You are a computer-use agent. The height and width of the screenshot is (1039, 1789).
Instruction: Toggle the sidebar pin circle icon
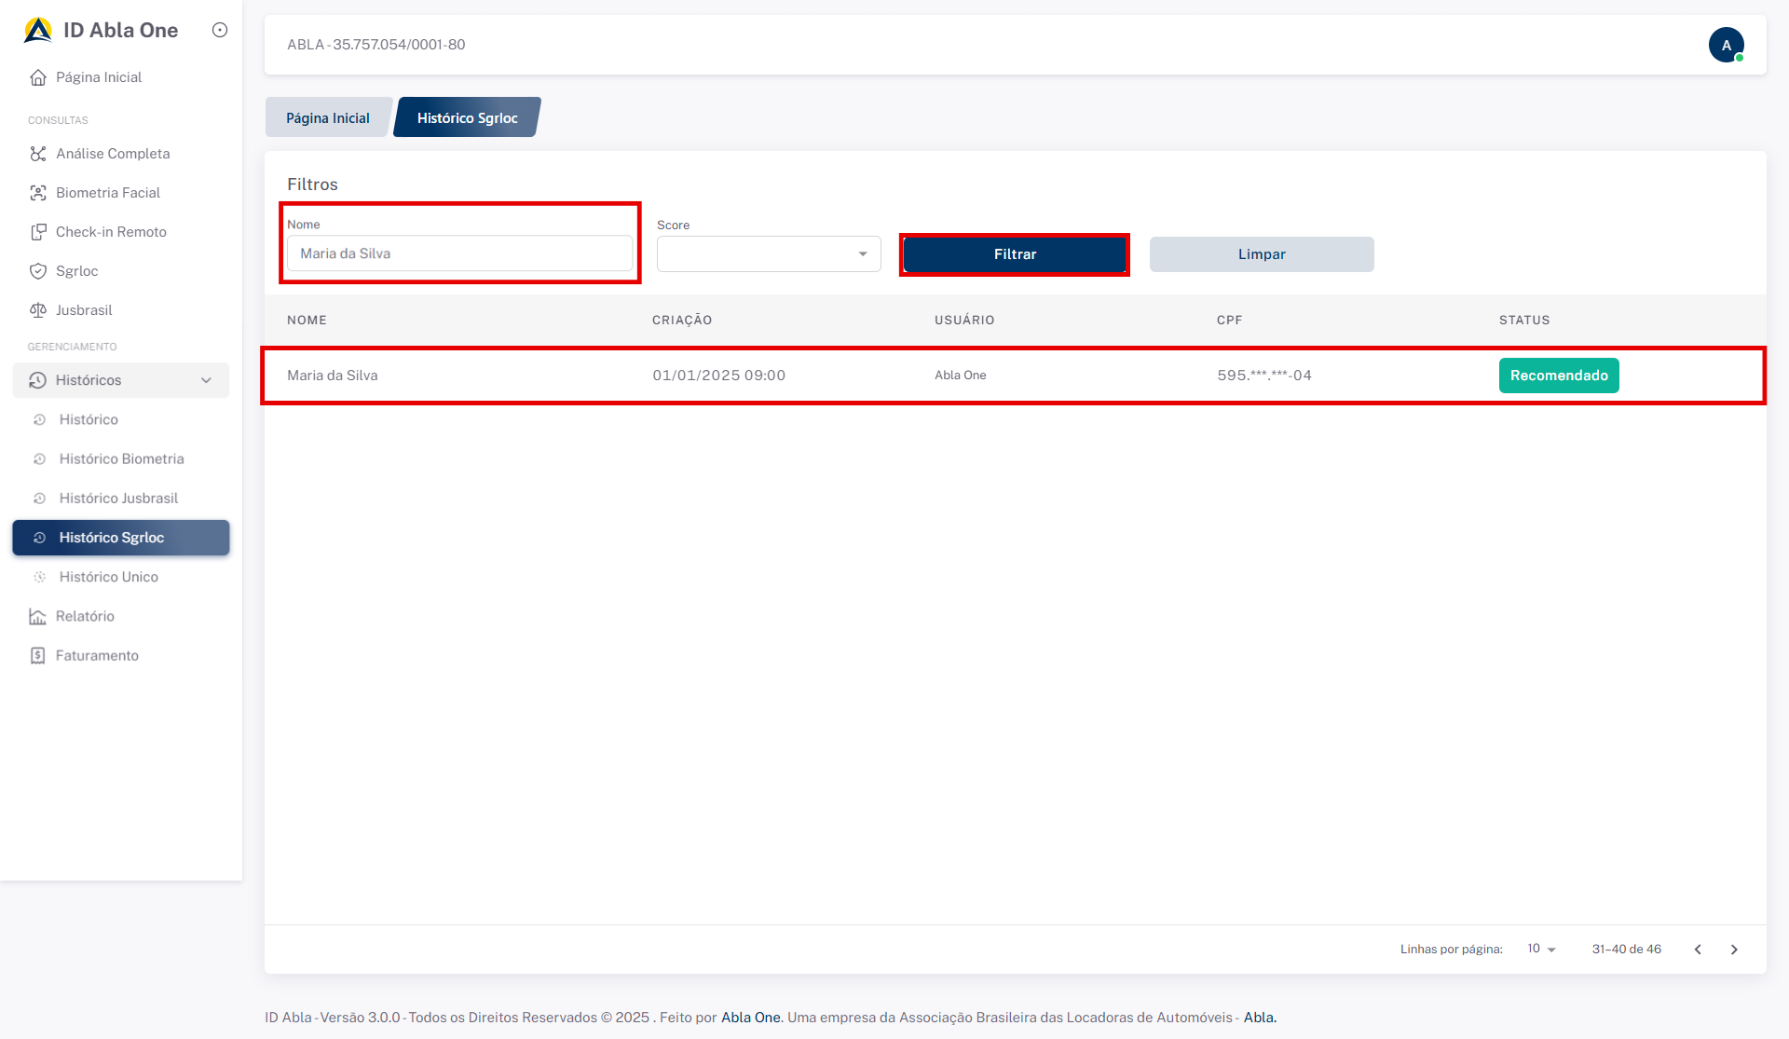[x=220, y=30]
